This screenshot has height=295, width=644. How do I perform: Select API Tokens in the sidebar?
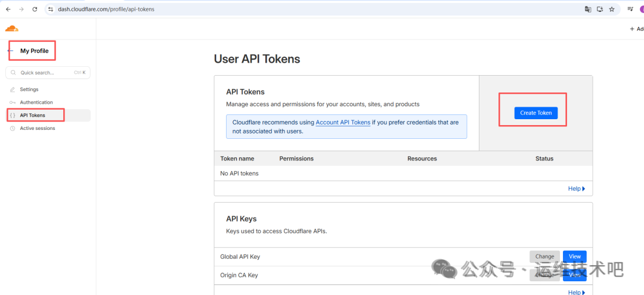(x=48, y=115)
